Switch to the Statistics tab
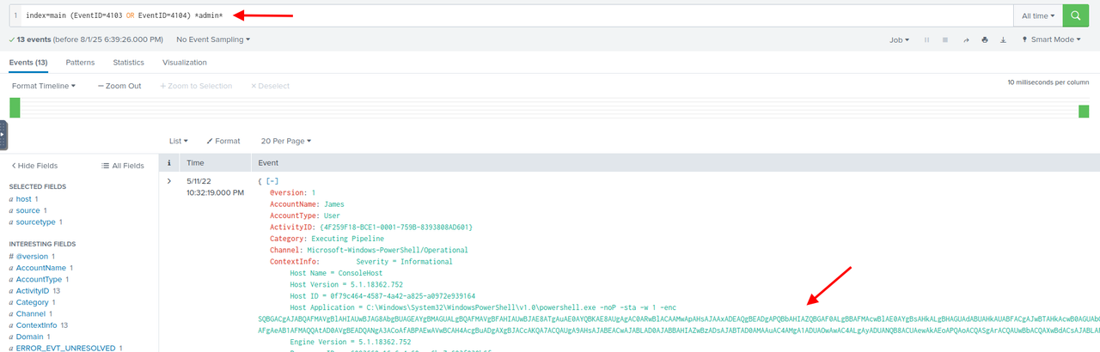This screenshot has height=352, width=1100. [129, 63]
